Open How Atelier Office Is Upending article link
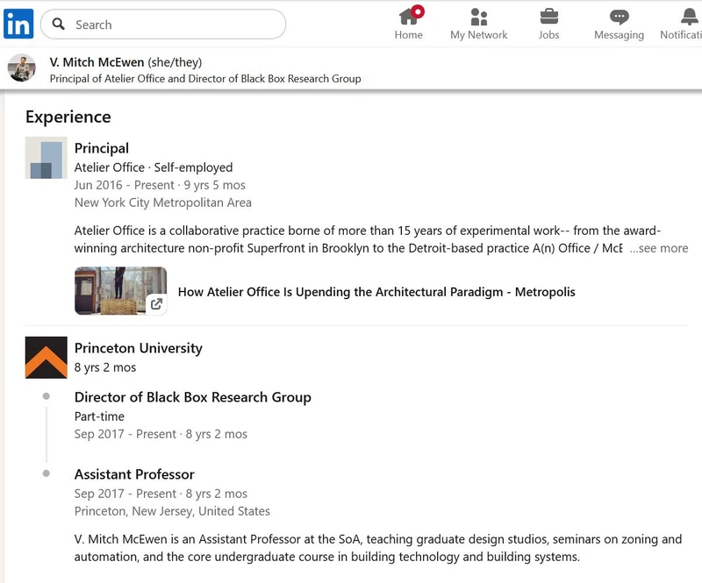Image resolution: width=702 pixels, height=583 pixels. click(376, 292)
